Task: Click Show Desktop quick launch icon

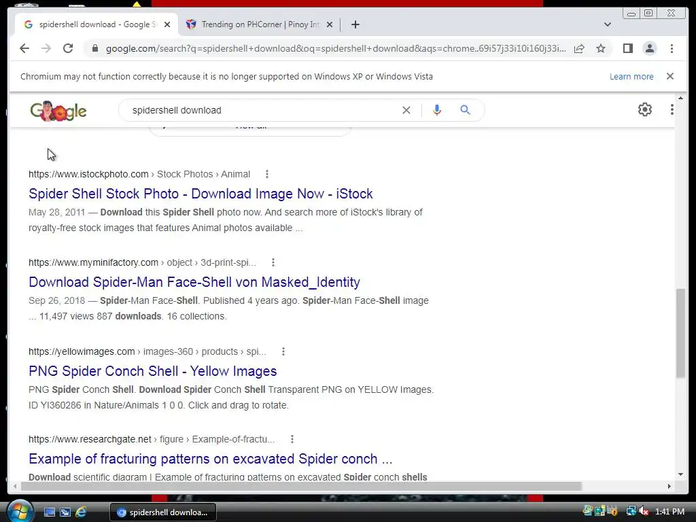Action: click(49, 512)
